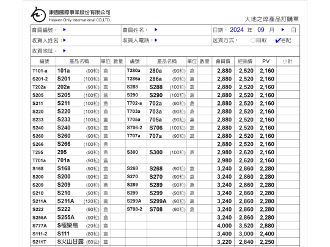Toggle the 宅配 delivery checkbox
The width and height of the screenshot is (330, 247).
point(278,40)
